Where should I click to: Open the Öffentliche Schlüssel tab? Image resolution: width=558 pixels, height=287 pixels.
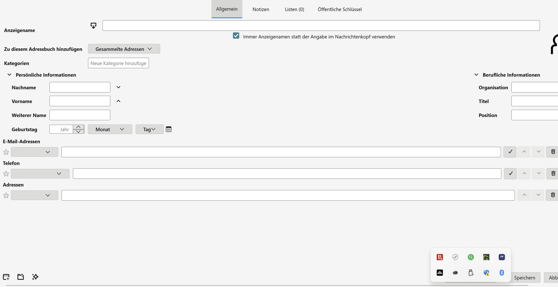pyautogui.click(x=340, y=9)
